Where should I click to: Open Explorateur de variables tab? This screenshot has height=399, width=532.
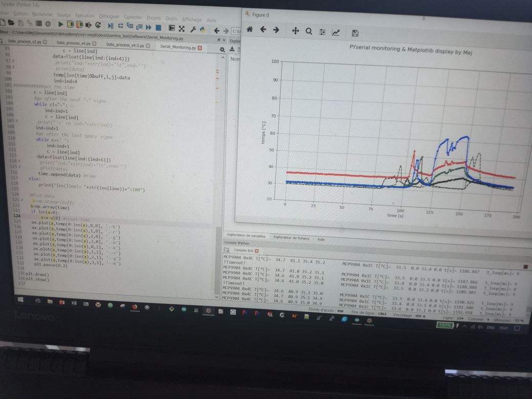pos(246,235)
